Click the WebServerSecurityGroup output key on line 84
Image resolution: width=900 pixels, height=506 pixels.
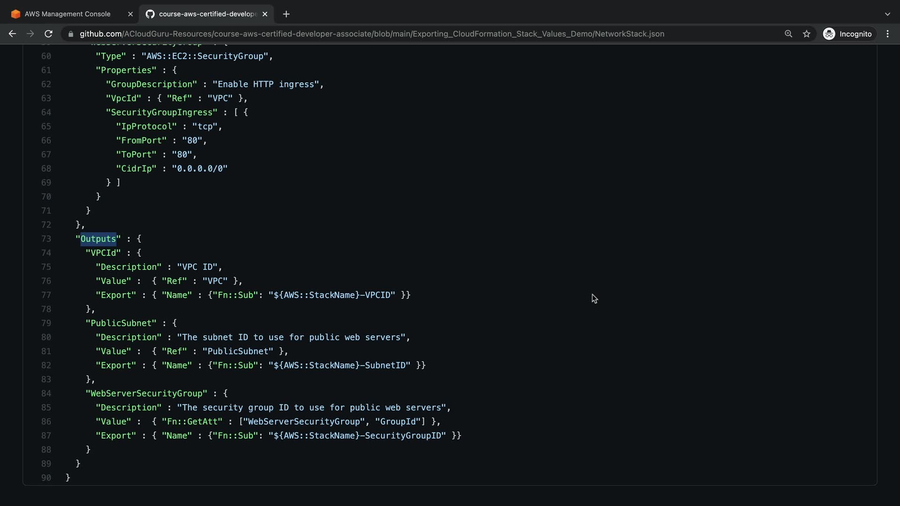pos(146,394)
